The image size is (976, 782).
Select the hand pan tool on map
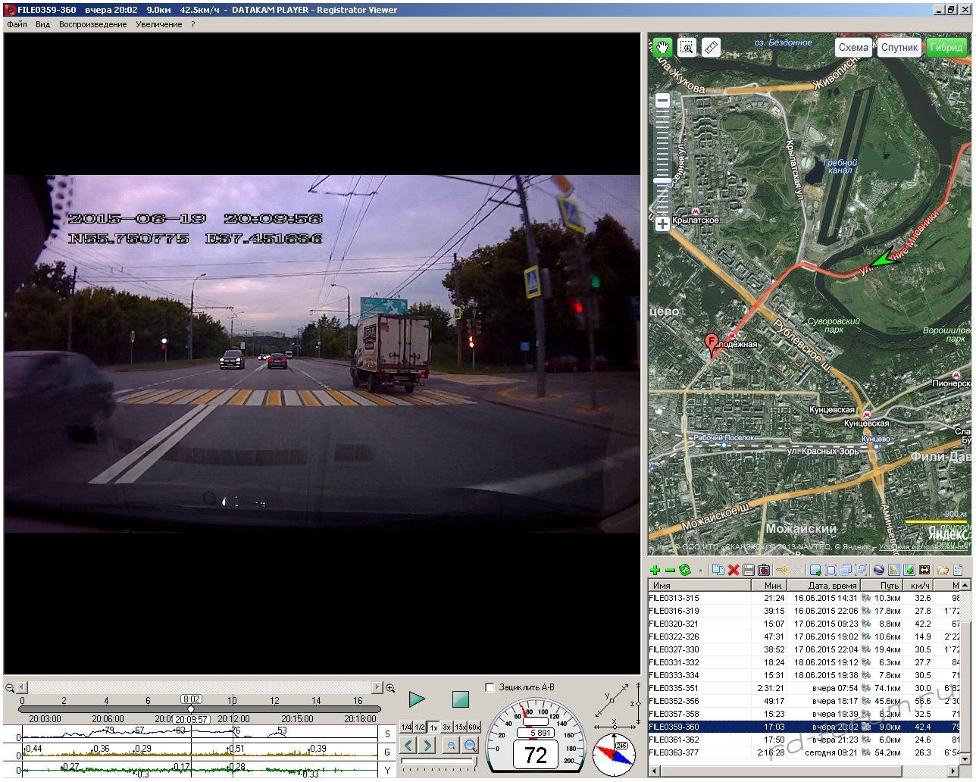(662, 47)
